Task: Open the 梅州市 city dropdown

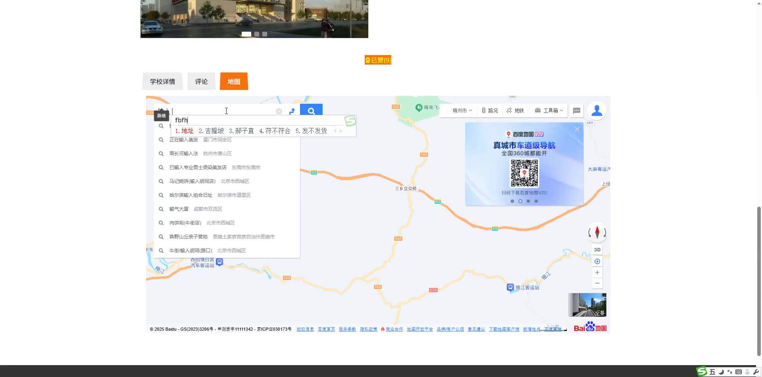Action: (x=462, y=110)
